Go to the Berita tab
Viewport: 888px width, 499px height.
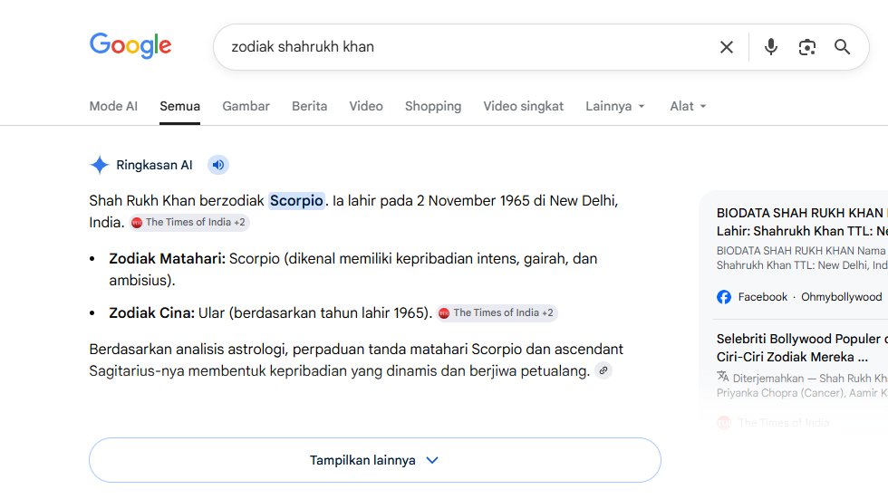[x=309, y=106]
